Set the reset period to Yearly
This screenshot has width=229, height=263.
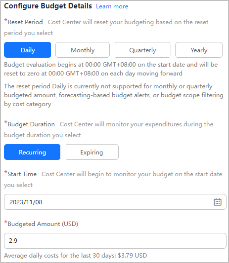(199, 50)
